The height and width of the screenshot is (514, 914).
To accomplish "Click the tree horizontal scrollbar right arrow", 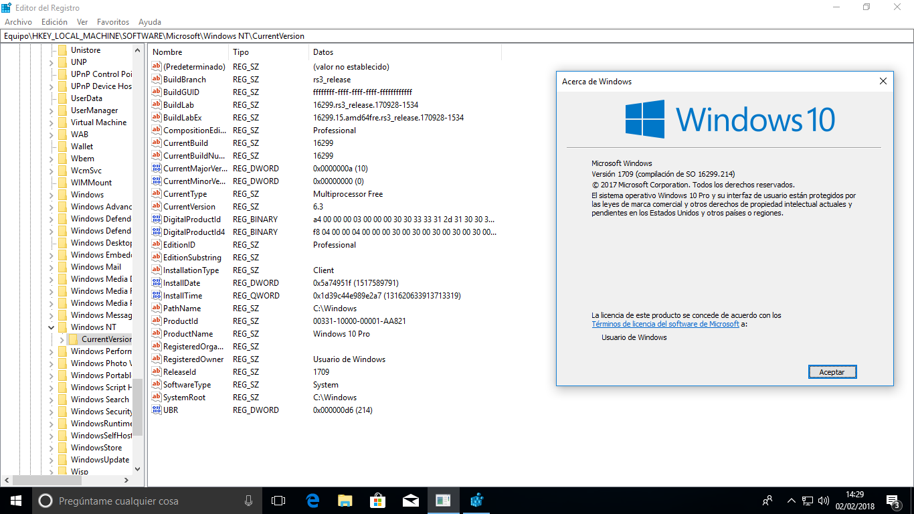I will 126,480.
